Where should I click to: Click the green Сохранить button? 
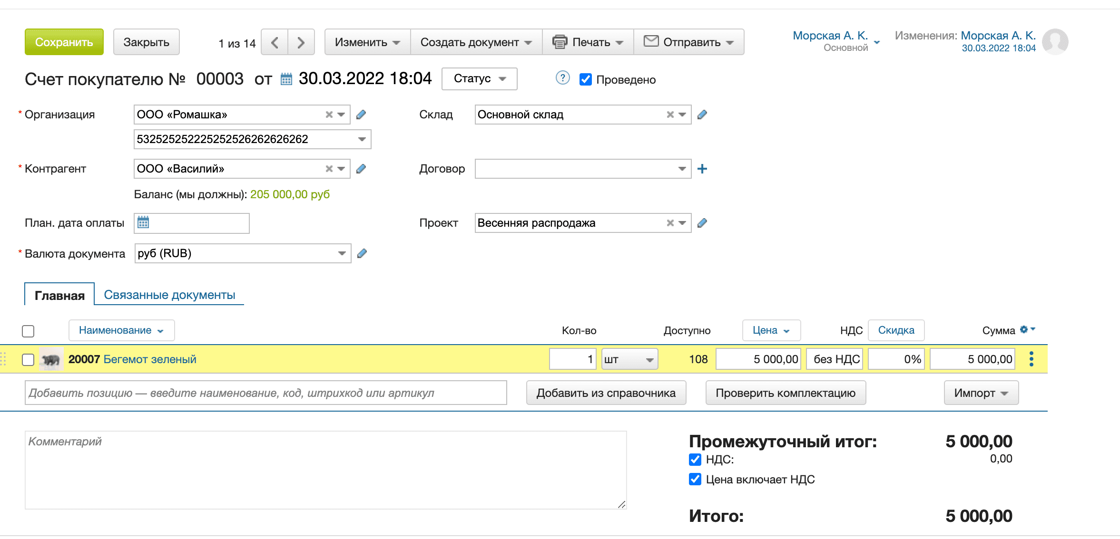64,42
